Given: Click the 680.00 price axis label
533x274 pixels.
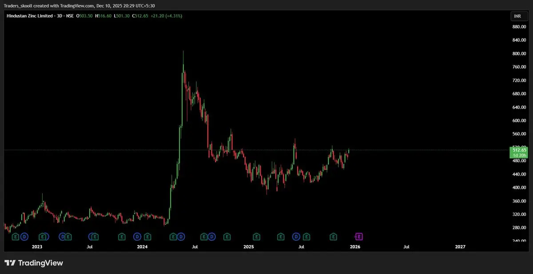Looking at the screenshot, I should point(519,94).
